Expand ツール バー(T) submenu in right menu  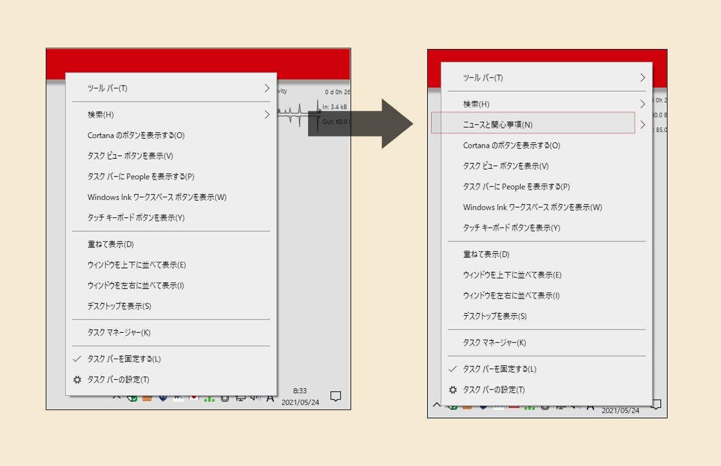pyautogui.click(x=547, y=78)
